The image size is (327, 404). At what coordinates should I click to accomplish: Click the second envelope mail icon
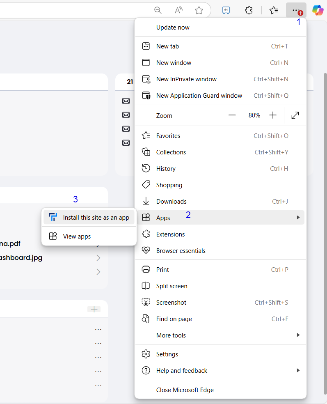[x=126, y=115]
